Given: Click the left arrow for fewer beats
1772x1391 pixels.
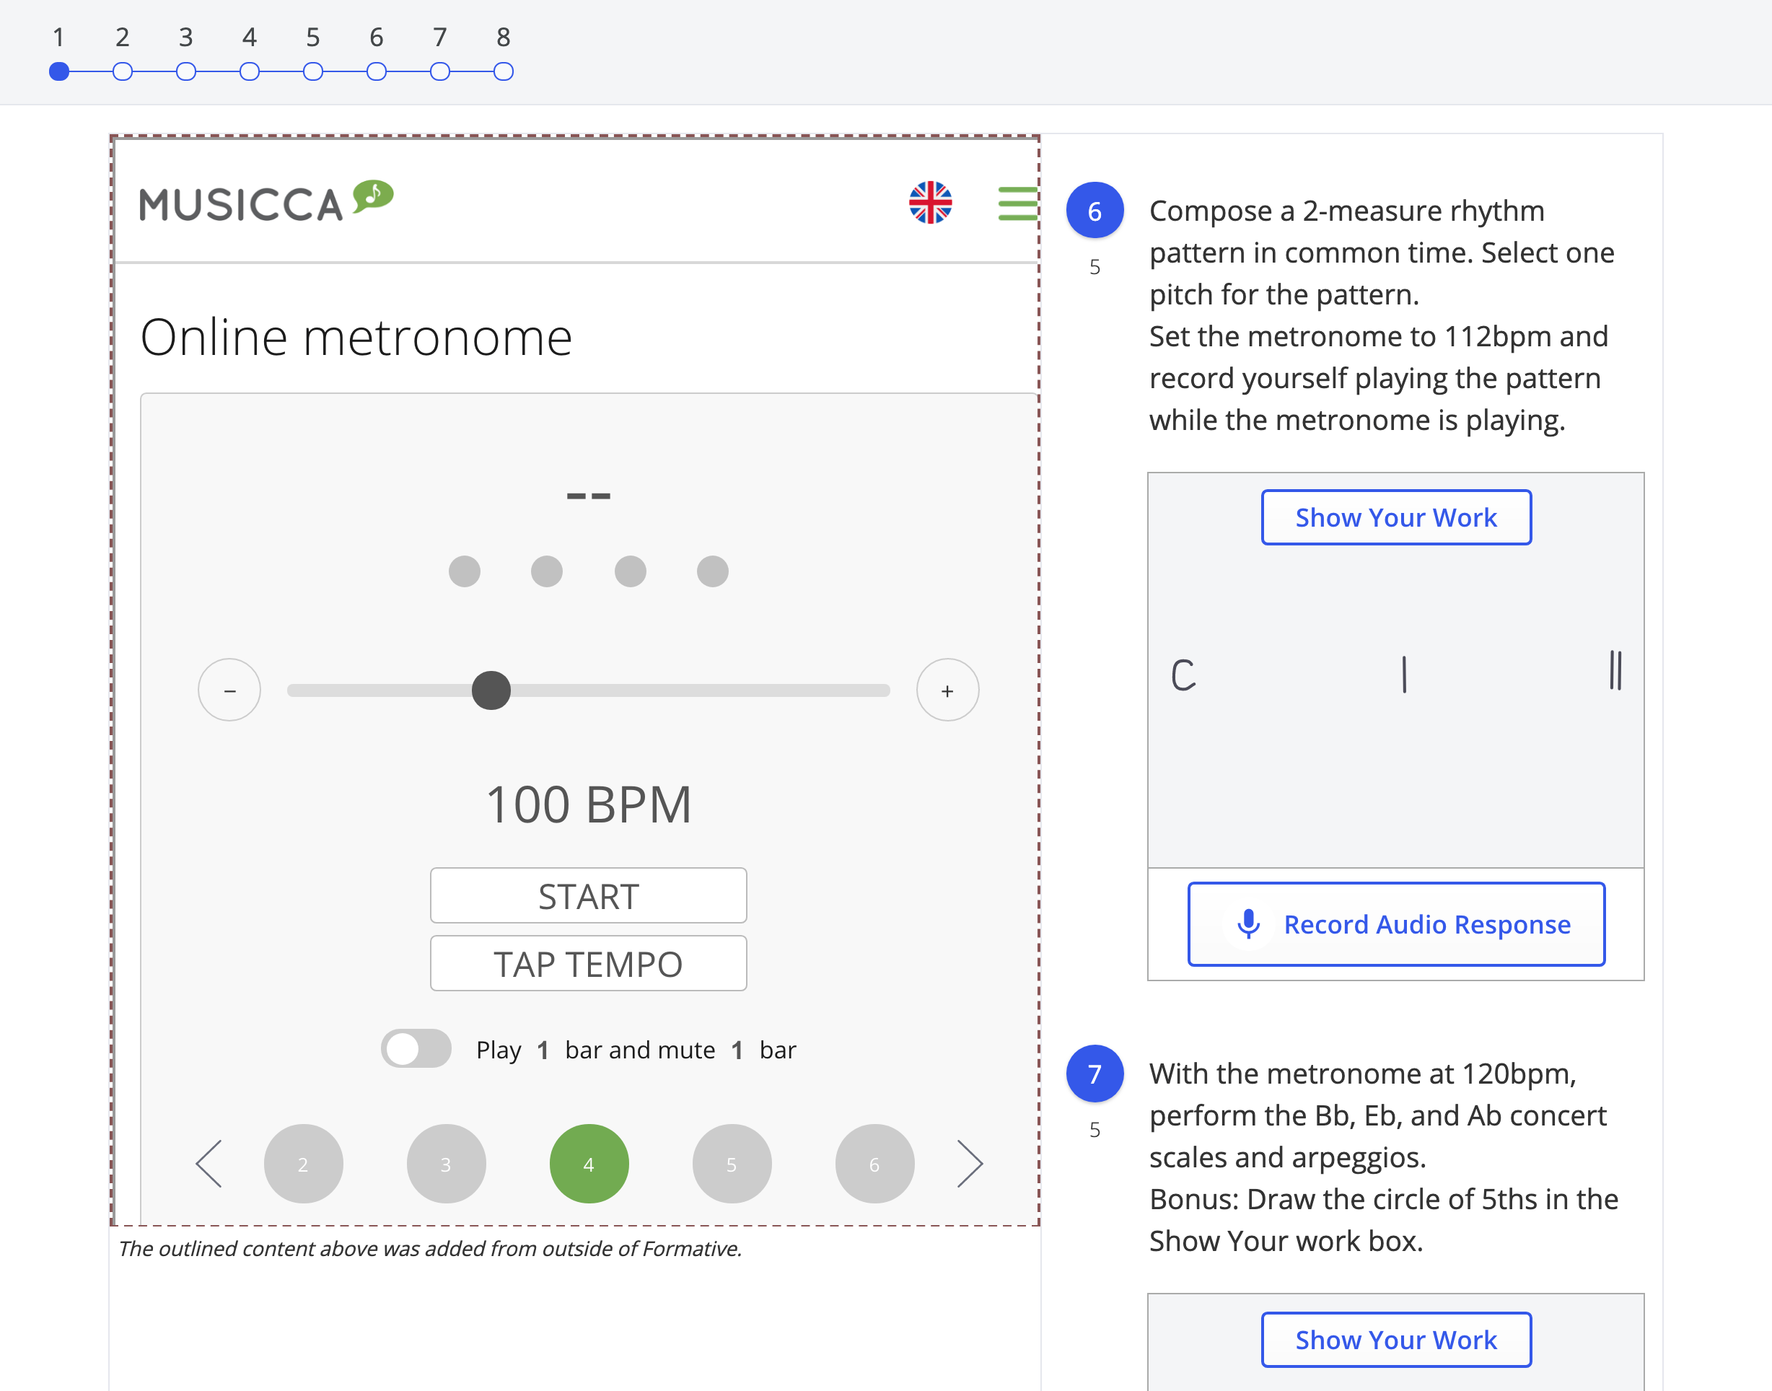Looking at the screenshot, I should 209,1164.
